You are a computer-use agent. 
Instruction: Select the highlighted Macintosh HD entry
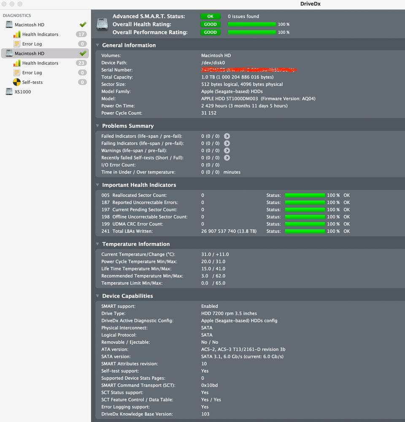coord(45,53)
